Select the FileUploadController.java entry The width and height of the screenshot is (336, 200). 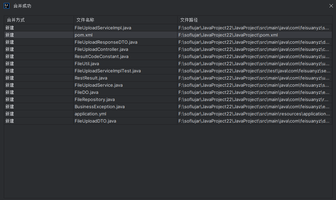(101, 49)
